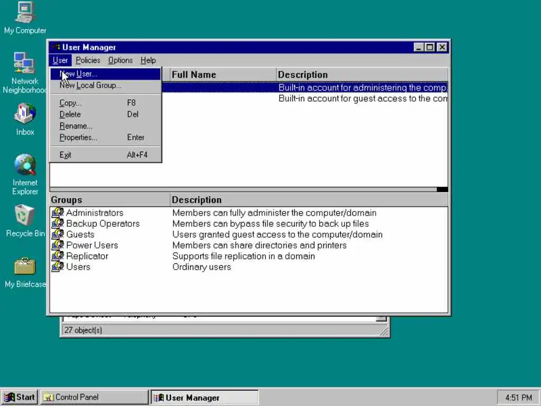The height and width of the screenshot is (406, 541).
Task: Click 'Members can share directories and printers'
Action: (x=259, y=245)
